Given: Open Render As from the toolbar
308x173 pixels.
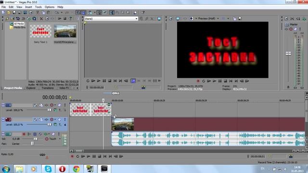Looking at the screenshot, I should click(x=25, y=12).
